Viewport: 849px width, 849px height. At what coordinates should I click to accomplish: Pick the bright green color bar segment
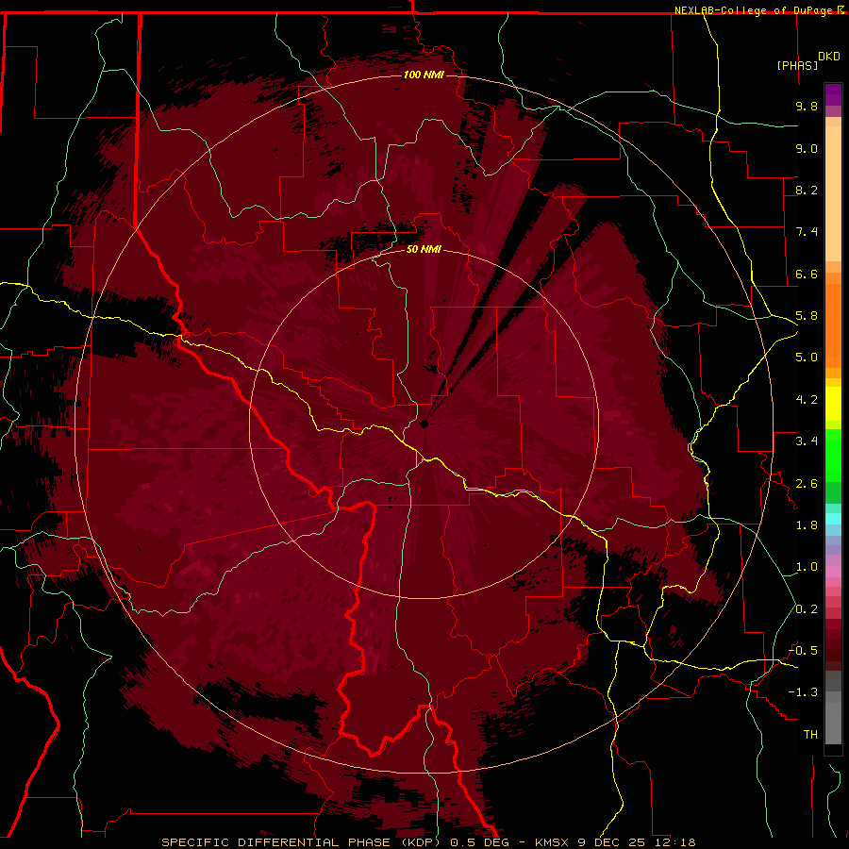[833, 455]
